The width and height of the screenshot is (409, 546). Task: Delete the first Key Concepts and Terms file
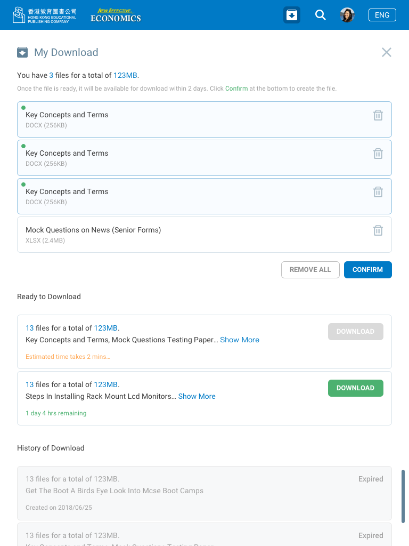point(378,115)
